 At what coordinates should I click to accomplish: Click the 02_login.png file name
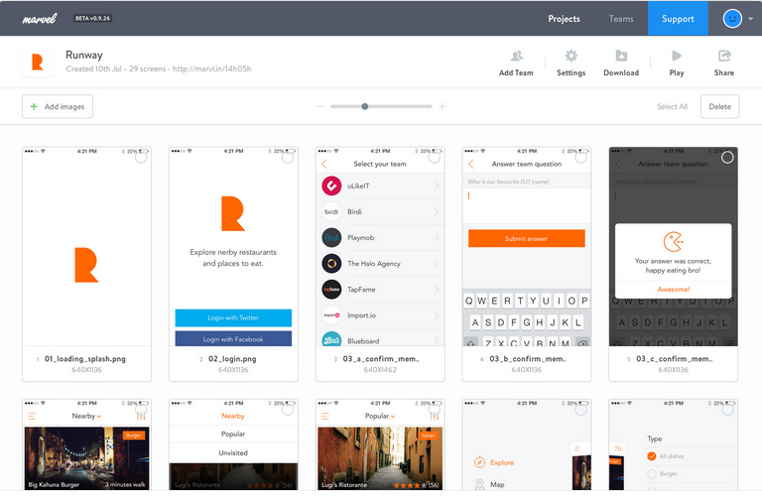(232, 358)
